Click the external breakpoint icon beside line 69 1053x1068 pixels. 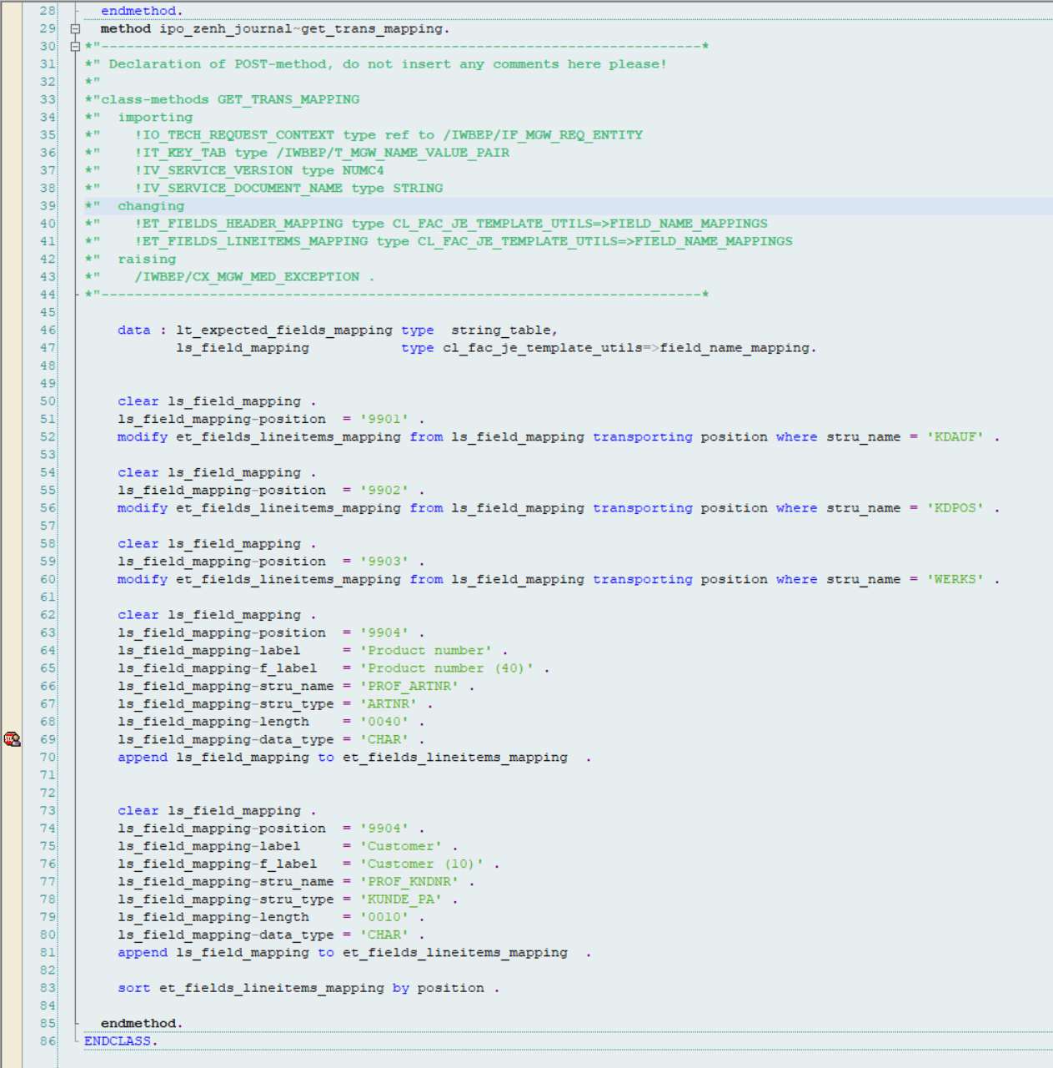(x=12, y=739)
